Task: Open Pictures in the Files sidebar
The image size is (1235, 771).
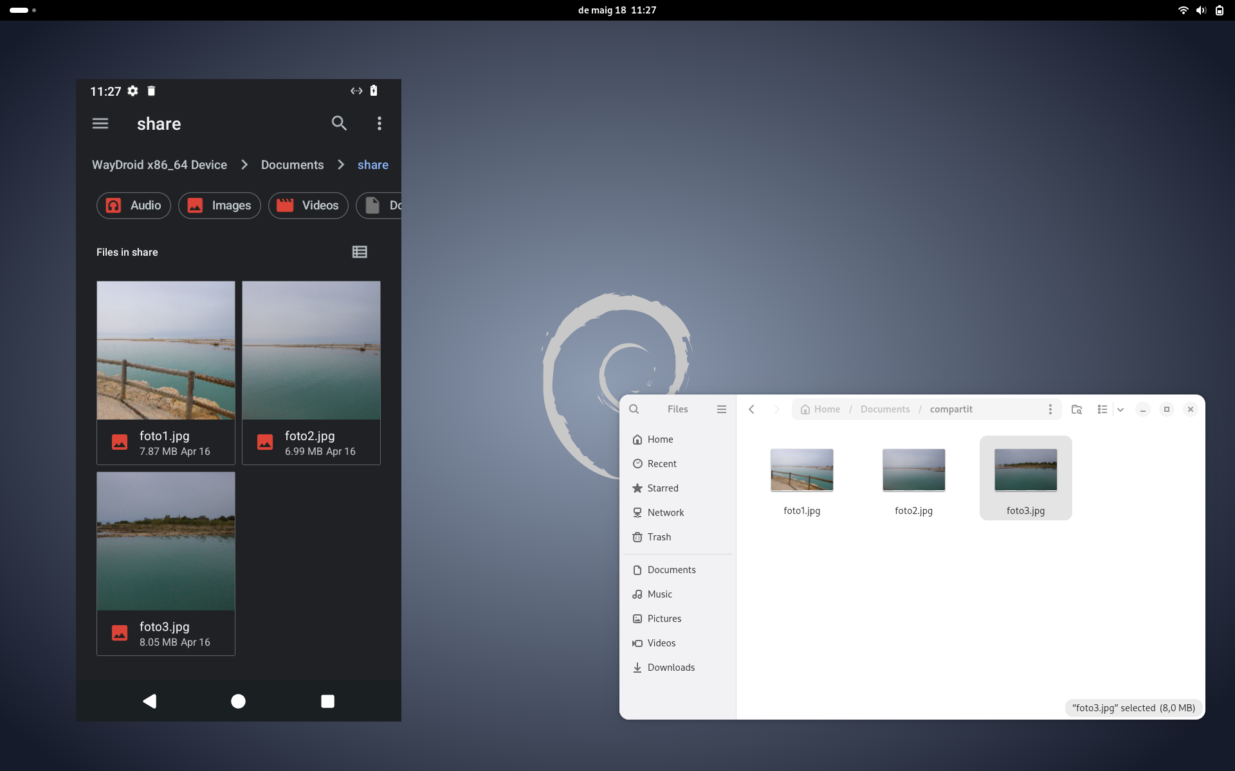Action: pos(678,619)
